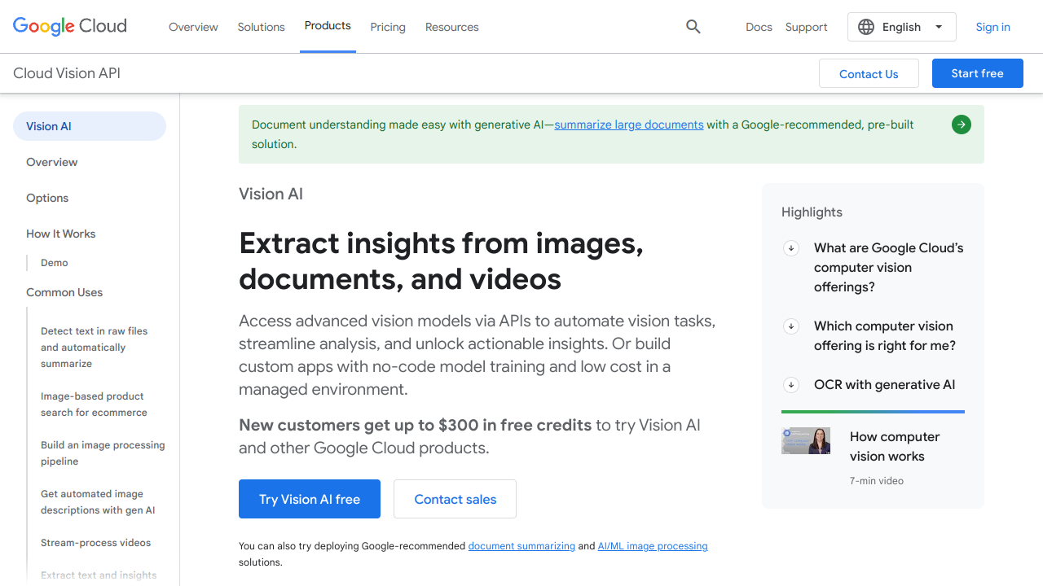
Task: Open the Resources menu
Action: (452, 27)
